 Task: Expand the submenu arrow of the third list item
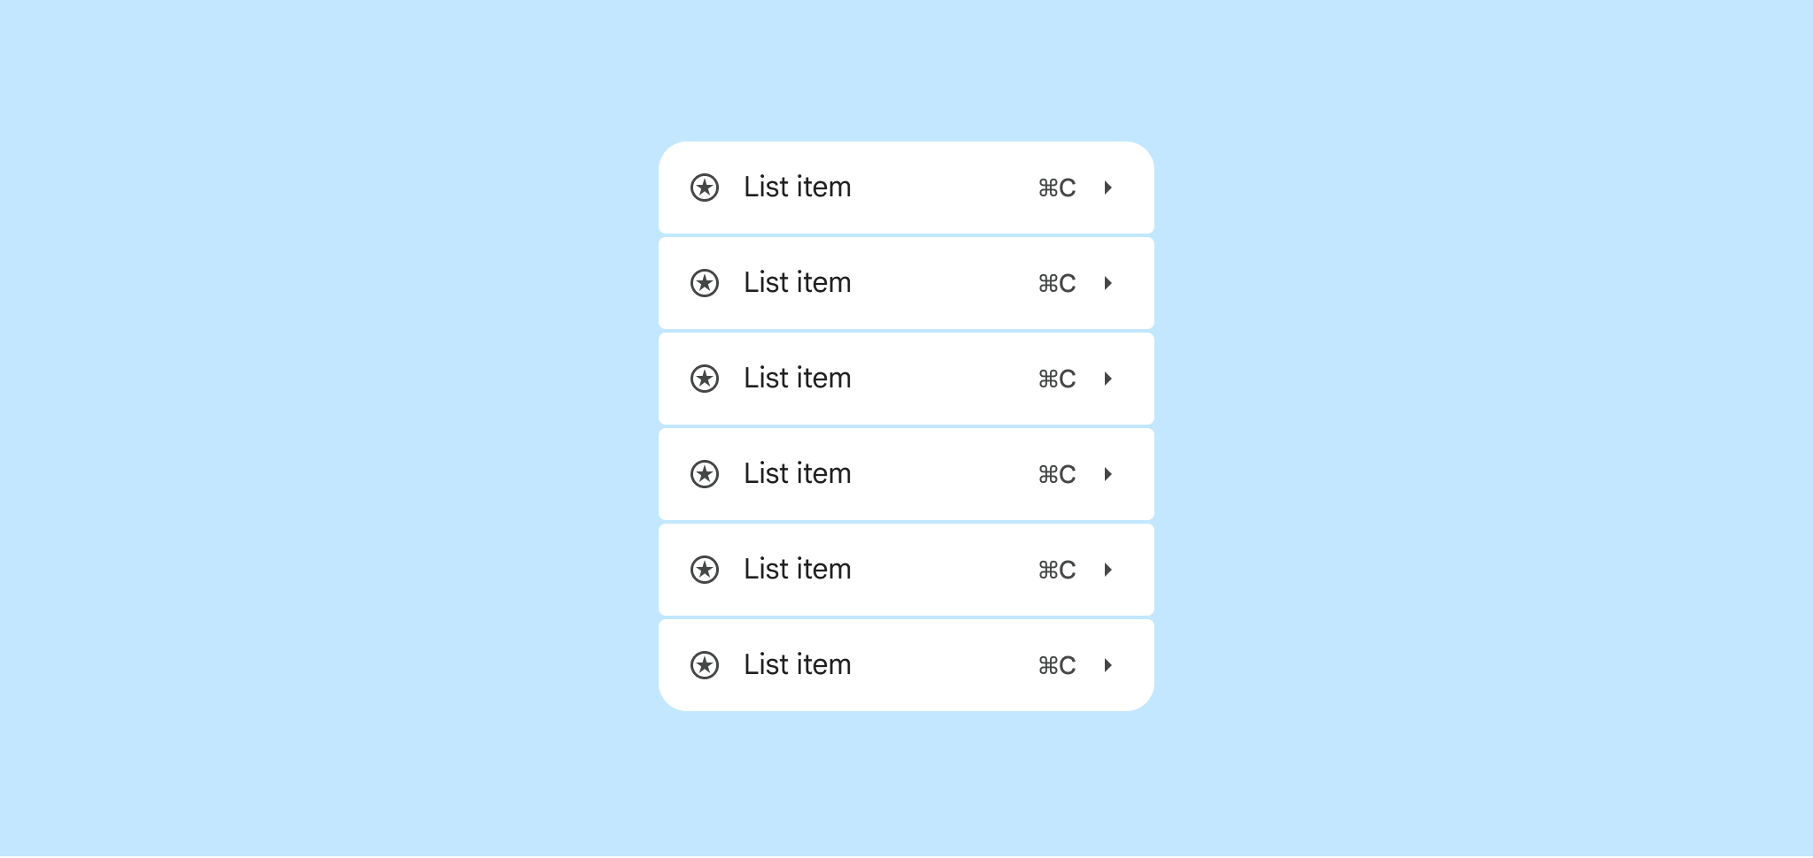click(x=1107, y=379)
